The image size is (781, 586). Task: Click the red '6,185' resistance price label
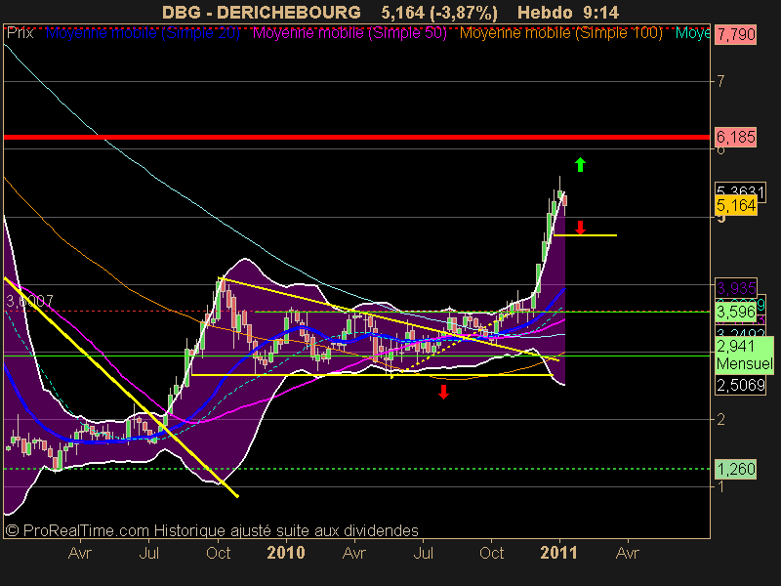click(x=736, y=137)
